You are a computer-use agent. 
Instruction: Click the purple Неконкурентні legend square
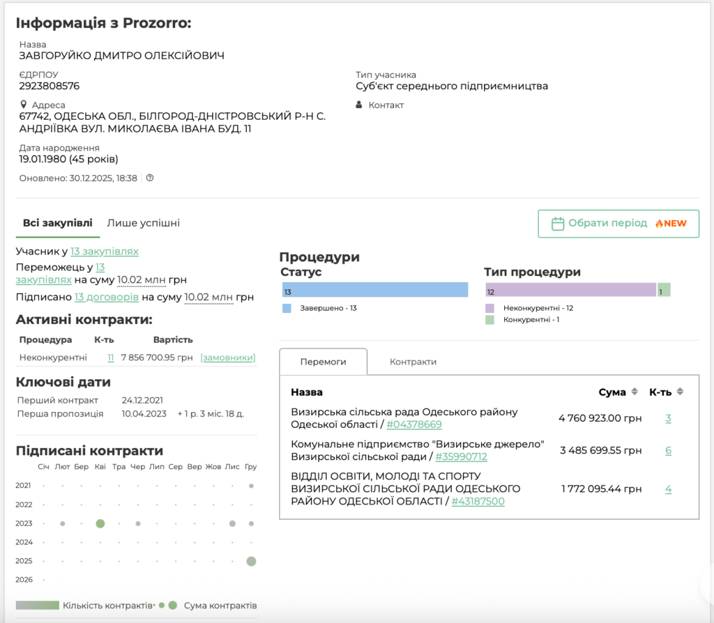[490, 307]
